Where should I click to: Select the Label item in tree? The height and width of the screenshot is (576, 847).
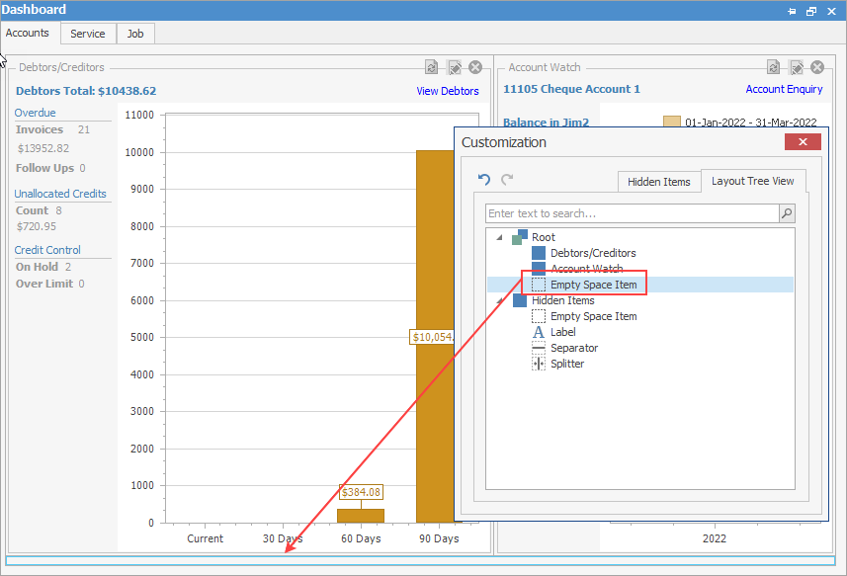click(562, 332)
